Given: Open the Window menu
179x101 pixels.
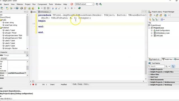Looking at the screenshot, I should point(58,4).
